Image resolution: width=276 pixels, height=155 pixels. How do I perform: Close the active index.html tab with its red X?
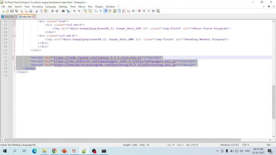pos(34,17)
